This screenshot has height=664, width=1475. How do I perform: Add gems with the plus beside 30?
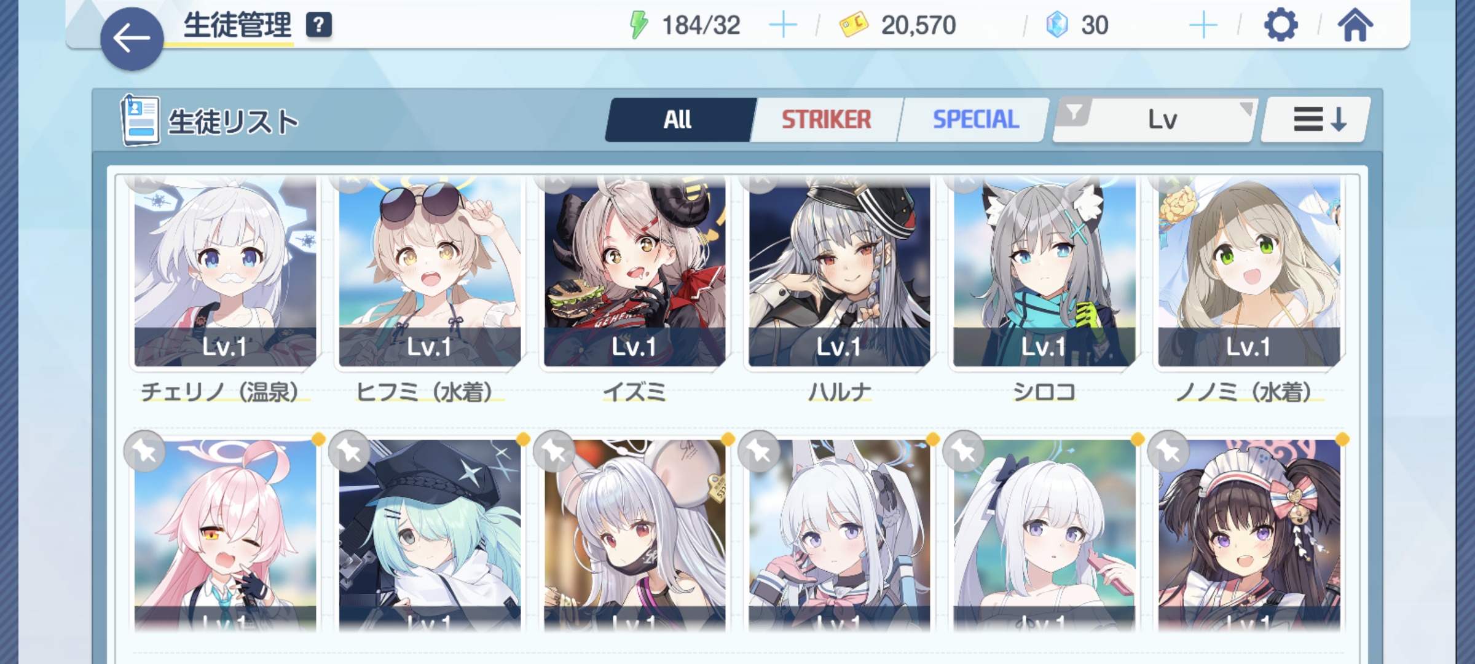coord(1203,25)
